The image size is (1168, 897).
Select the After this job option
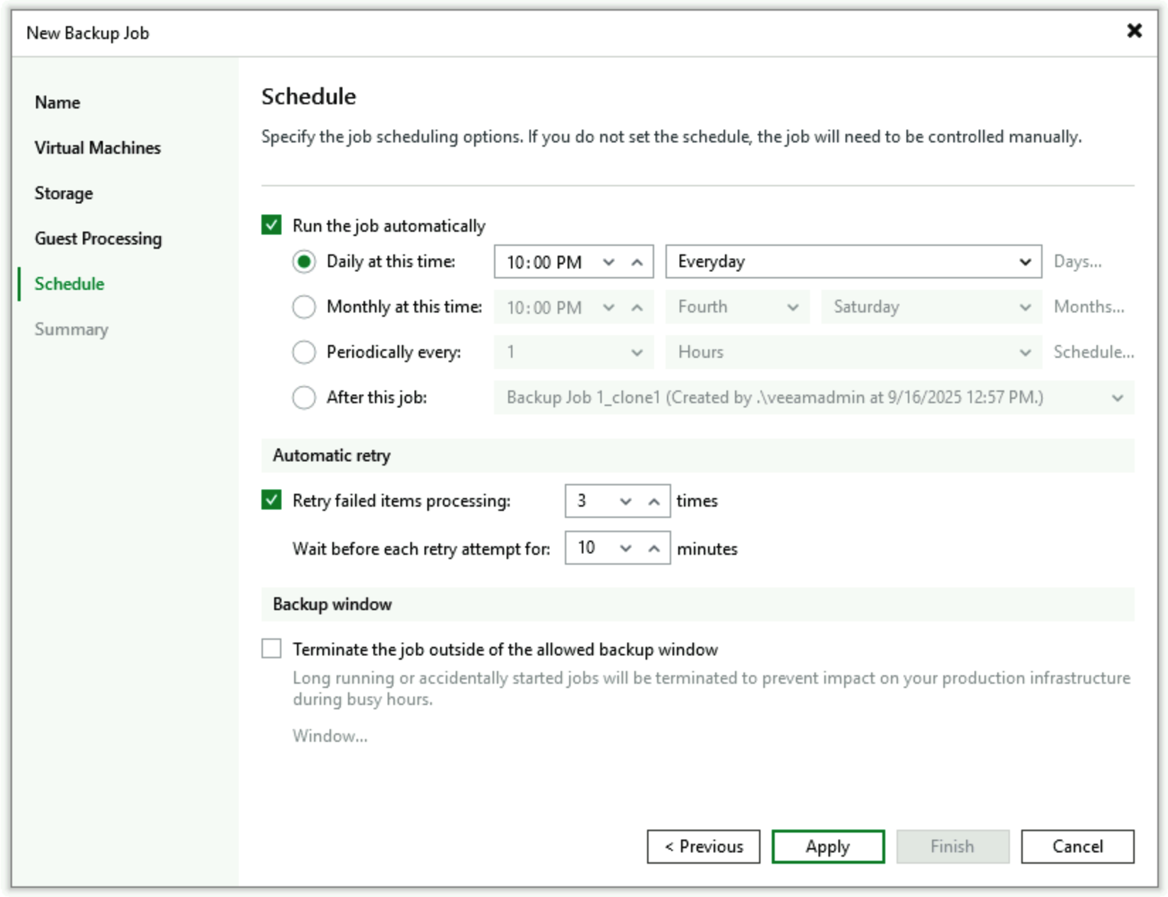coord(304,397)
